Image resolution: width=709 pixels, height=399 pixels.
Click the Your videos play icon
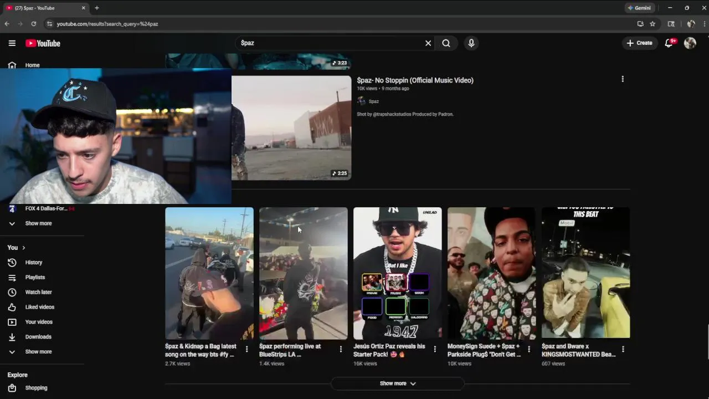click(x=12, y=322)
